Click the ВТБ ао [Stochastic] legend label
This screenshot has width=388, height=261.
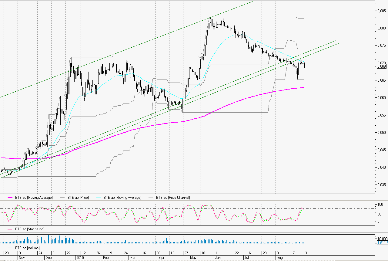click(x=30, y=229)
